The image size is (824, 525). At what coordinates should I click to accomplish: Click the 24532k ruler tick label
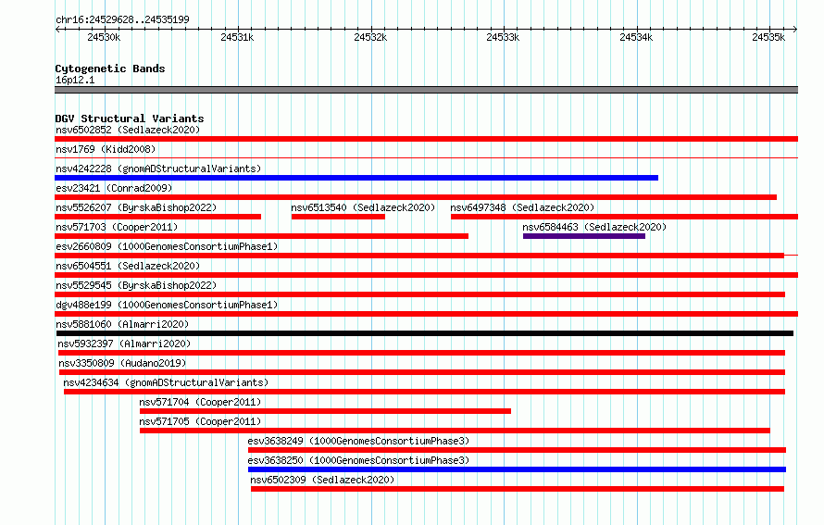tap(370, 37)
